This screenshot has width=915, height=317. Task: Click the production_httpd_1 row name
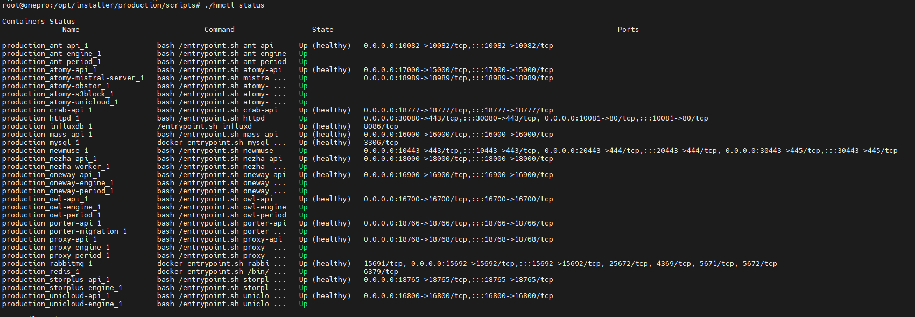(x=41, y=118)
